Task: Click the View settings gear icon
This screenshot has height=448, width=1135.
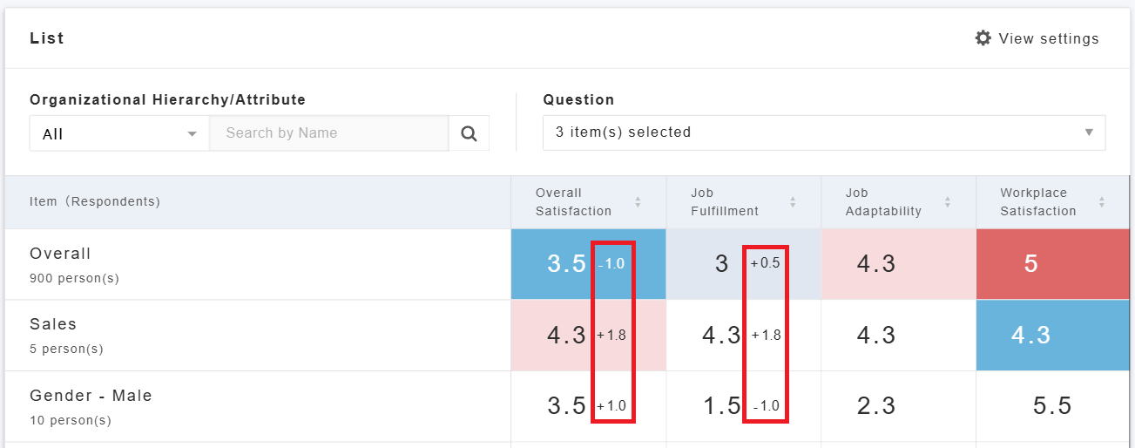Action: pyautogui.click(x=983, y=38)
